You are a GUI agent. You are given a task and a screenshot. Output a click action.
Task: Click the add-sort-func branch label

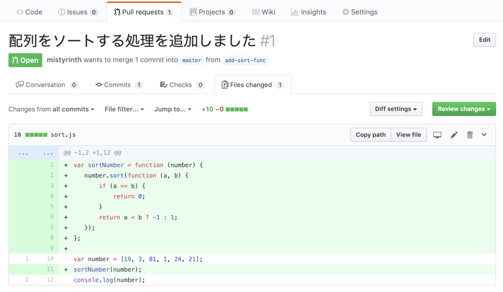pyautogui.click(x=245, y=60)
